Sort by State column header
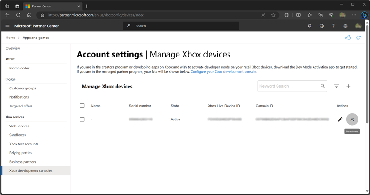The width and height of the screenshot is (370, 195). coord(175,106)
